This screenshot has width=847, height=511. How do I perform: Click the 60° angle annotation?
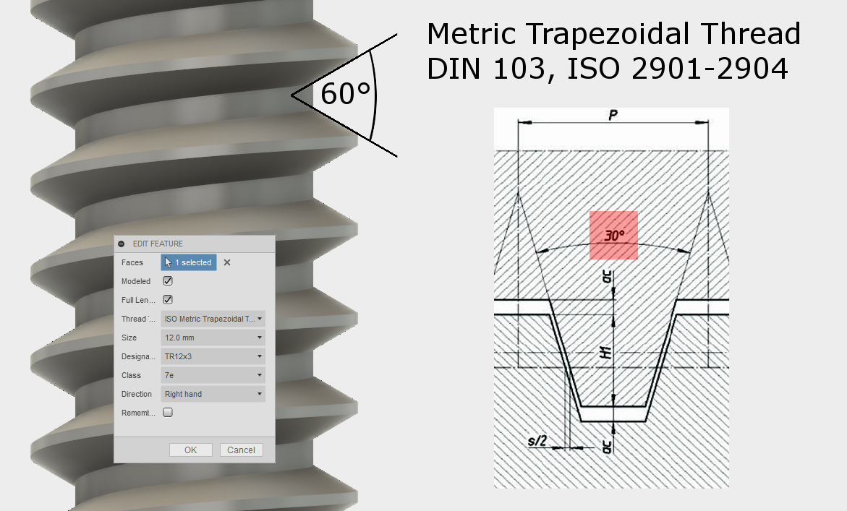point(345,91)
